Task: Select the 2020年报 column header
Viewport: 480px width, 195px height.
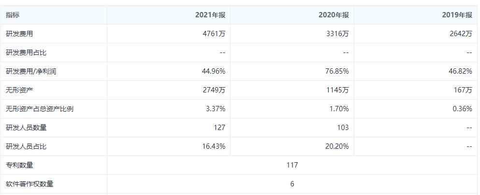Action: 334,15
